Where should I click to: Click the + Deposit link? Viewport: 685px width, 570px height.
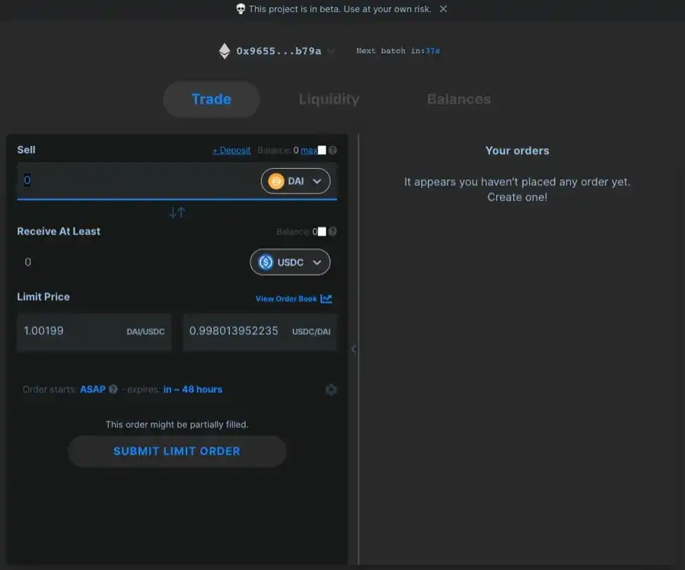(x=231, y=150)
